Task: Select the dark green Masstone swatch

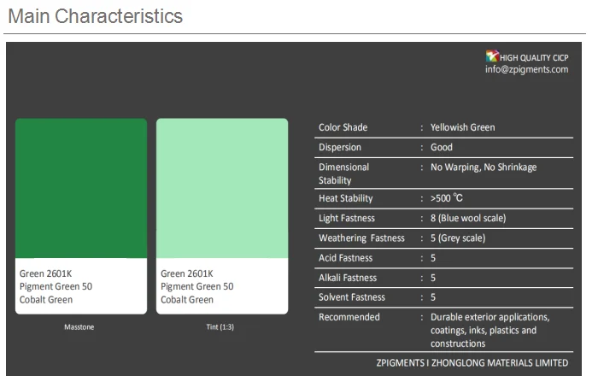Action: (81, 188)
